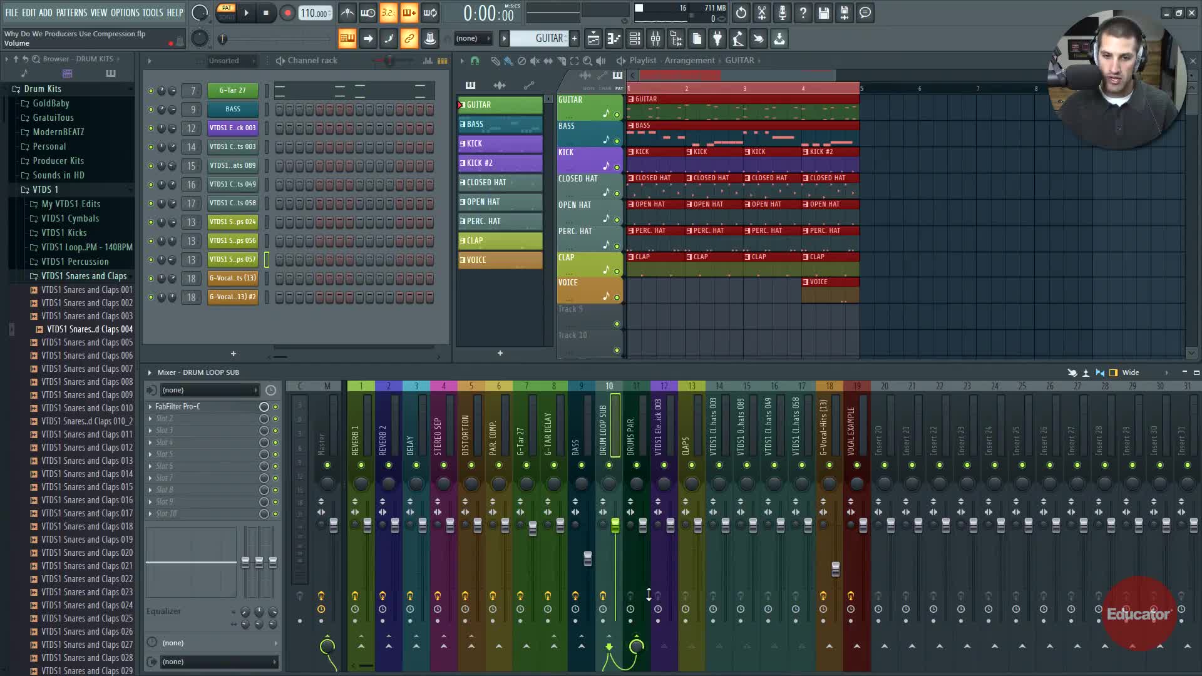The width and height of the screenshot is (1202, 676).
Task: Click the microphone recording icon
Action: [782, 13]
